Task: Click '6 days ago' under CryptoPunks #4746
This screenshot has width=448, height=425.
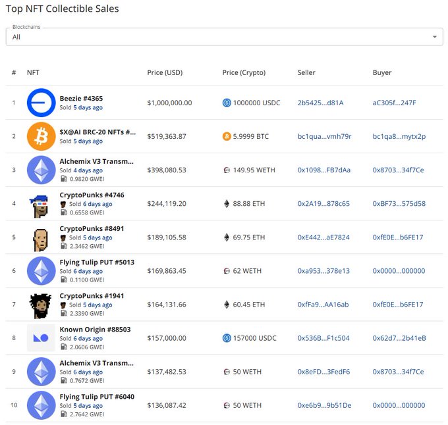Action: [x=98, y=204]
